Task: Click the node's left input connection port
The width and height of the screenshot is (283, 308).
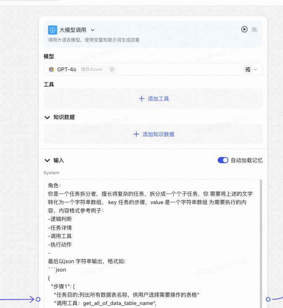Action: tap(38, 299)
